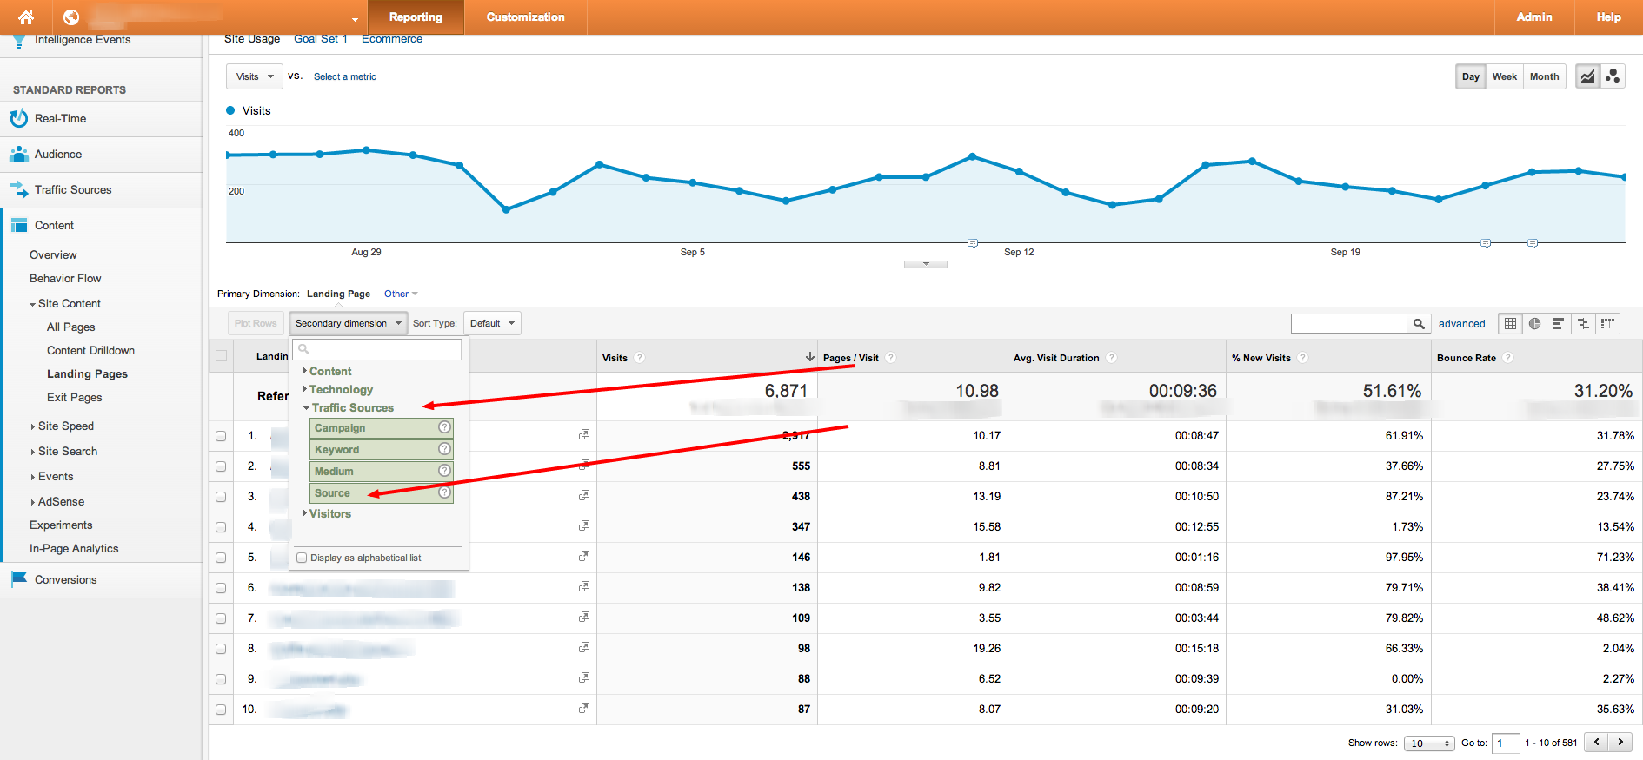Viewport: 1643px width, 760px height.
Task: Click the globe account icon in top bar
Action: (x=71, y=17)
